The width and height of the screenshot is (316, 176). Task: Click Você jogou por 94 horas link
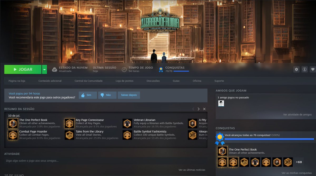[x=24, y=93]
